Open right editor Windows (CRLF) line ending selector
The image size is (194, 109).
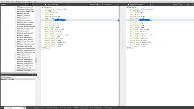click(179, 5)
